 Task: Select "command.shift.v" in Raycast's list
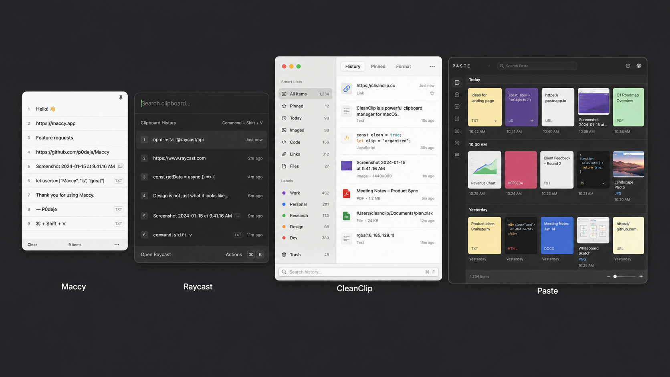pyautogui.click(x=202, y=235)
